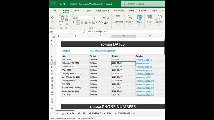
Task: Click the Paste clipboard icon
Action: click(61, 17)
